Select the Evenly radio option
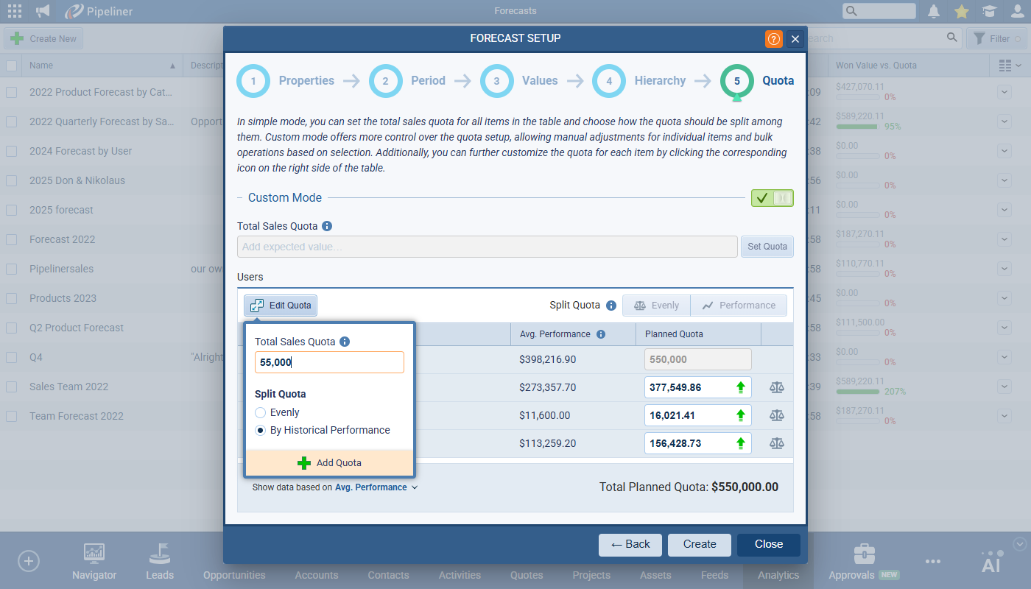Viewport: 1031px width, 589px height. (x=260, y=413)
